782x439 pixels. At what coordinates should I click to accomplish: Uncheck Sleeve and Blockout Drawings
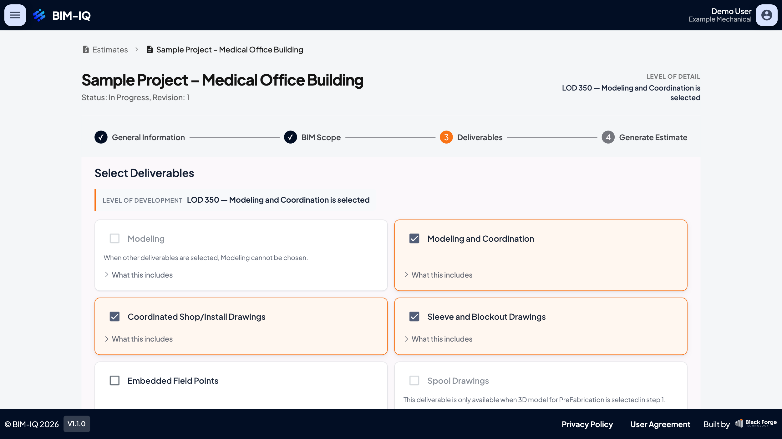click(x=414, y=317)
